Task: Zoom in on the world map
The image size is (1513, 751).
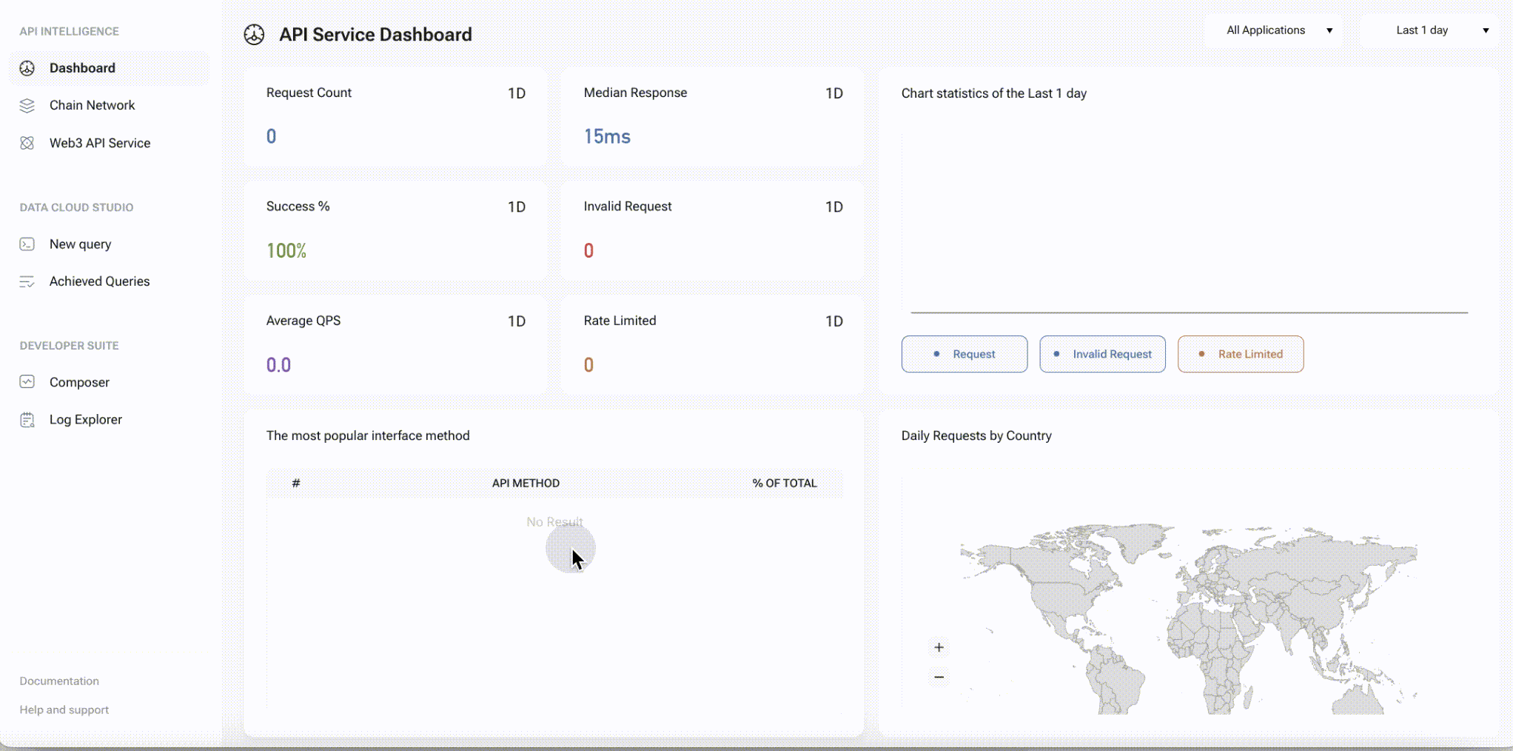Action: click(x=939, y=647)
